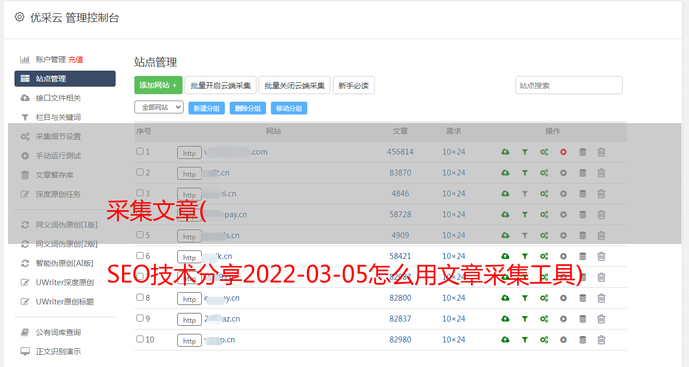The width and height of the screenshot is (689, 367).
Task: Open database icon in row 6 (58421)
Action: point(582,256)
